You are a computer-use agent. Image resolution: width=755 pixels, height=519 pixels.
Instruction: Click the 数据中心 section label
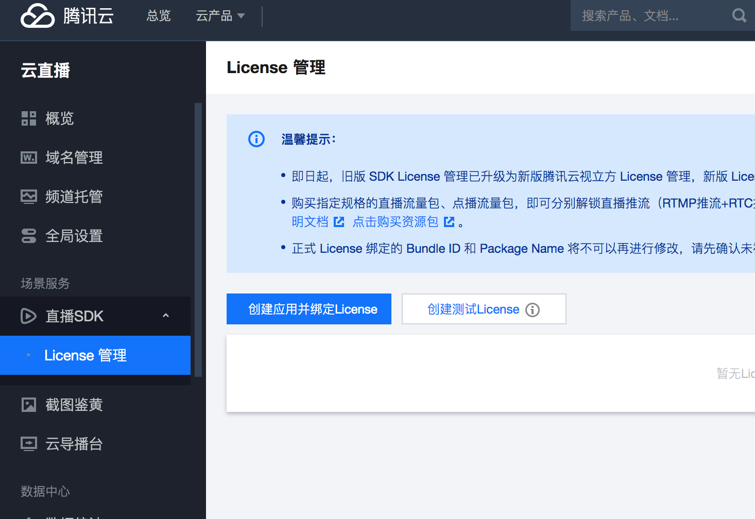(x=45, y=491)
